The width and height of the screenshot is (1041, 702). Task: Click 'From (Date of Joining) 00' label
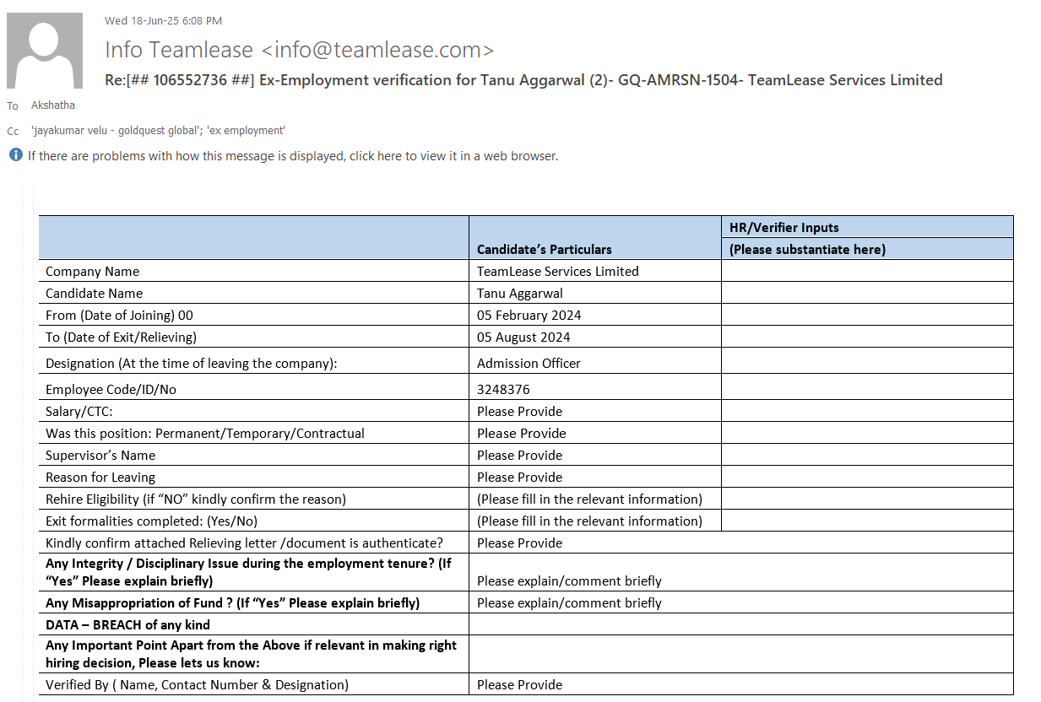(120, 315)
